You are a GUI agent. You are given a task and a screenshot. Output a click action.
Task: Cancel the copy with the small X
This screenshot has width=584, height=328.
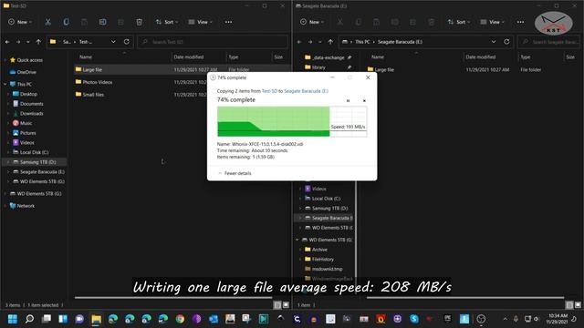pos(364,101)
